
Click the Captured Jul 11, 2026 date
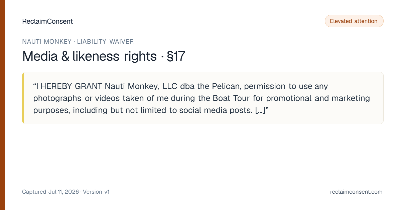(x=50, y=192)
